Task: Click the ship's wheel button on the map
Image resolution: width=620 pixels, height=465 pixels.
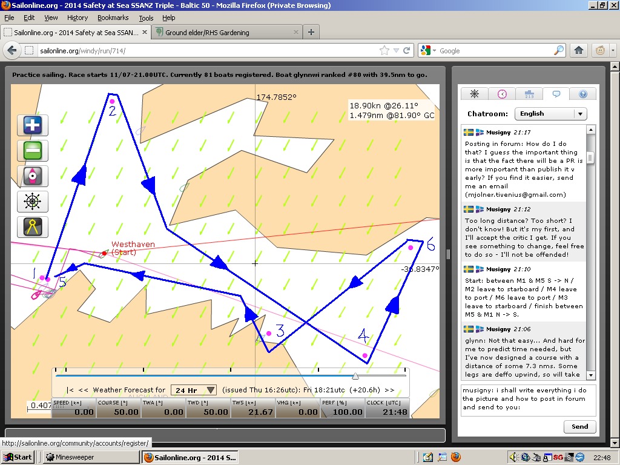Action: point(33,201)
